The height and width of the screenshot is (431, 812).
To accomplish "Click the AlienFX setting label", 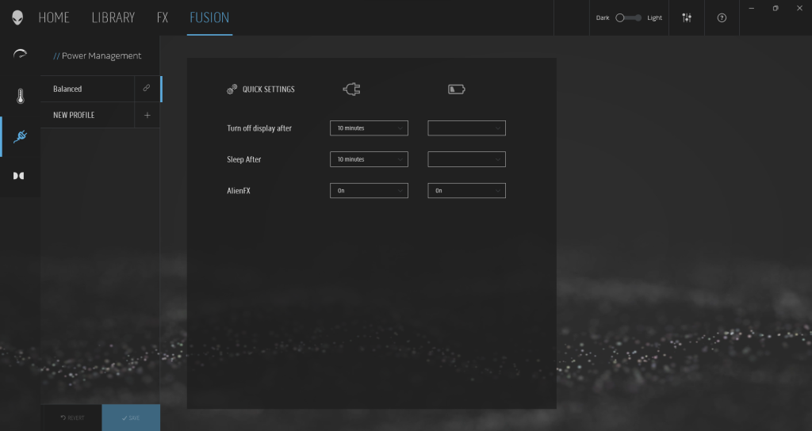I will pos(239,190).
